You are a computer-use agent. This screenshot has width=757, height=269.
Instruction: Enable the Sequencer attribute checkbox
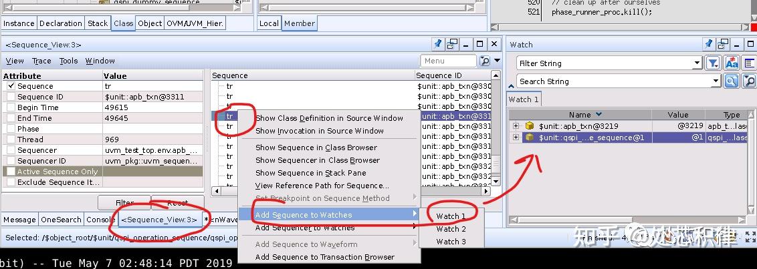coord(11,150)
